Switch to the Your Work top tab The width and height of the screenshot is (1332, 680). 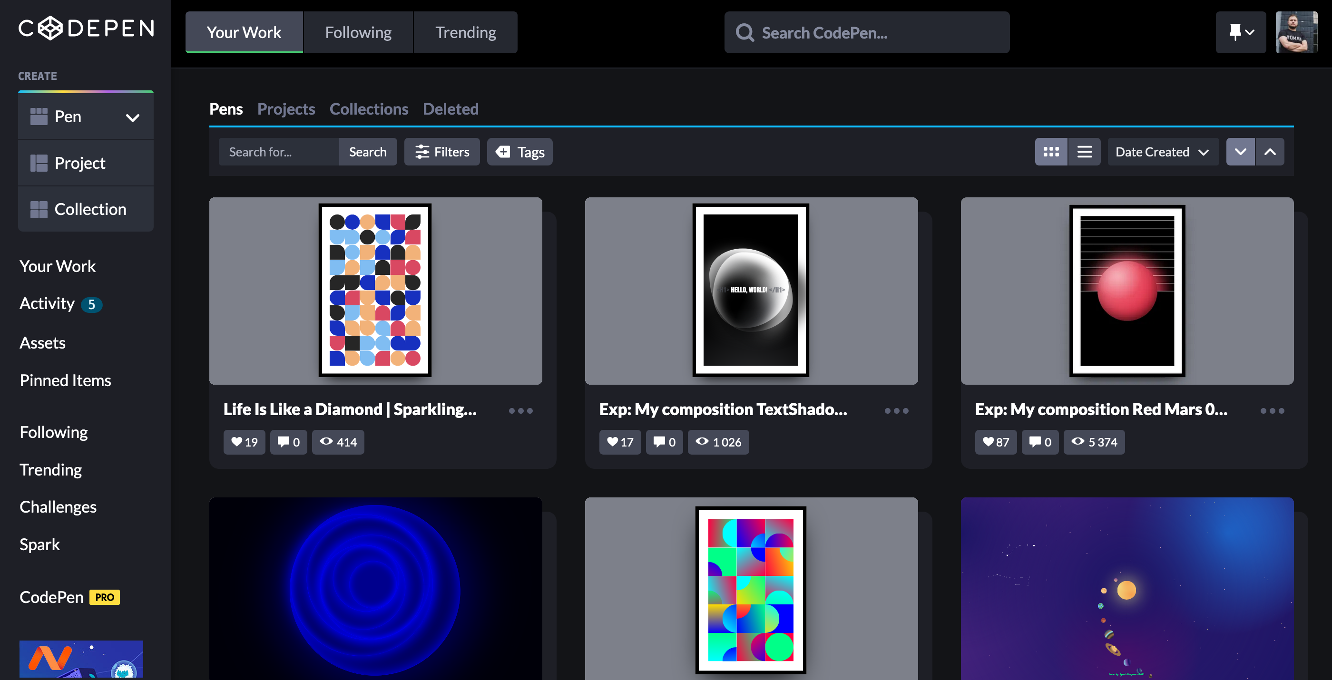pyautogui.click(x=244, y=32)
